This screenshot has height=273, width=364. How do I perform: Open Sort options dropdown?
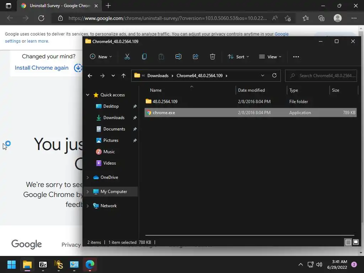click(239, 57)
